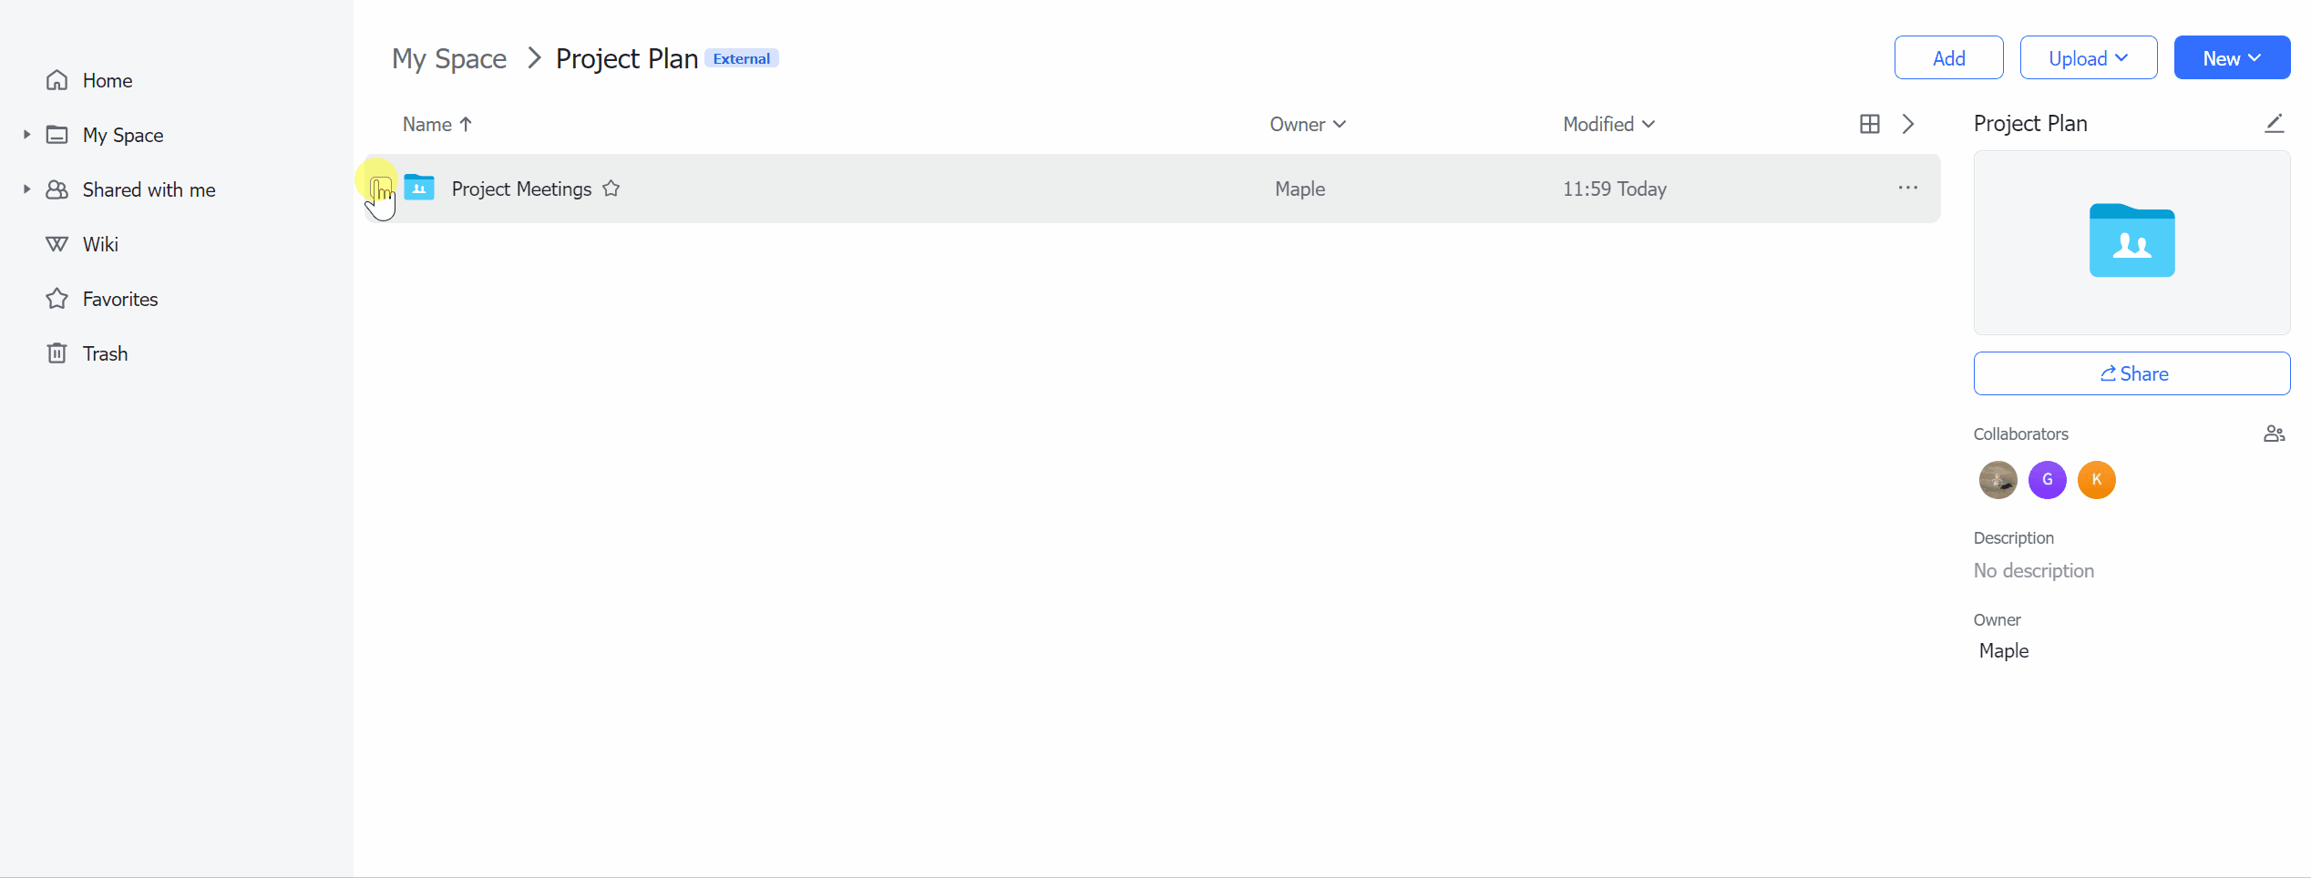This screenshot has width=2311, height=878.
Task: Click the orange K collaborator avatar
Action: (2096, 480)
